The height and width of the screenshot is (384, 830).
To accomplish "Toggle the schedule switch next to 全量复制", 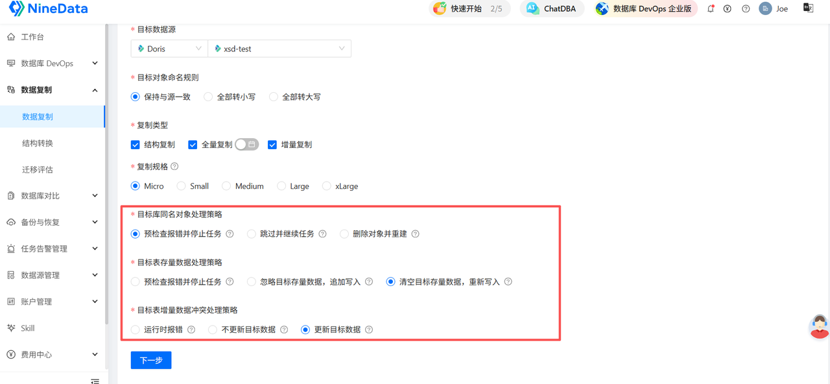I will click(246, 145).
